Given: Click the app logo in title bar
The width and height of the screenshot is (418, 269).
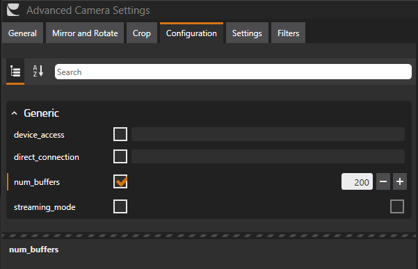Looking at the screenshot, I should pyautogui.click(x=13, y=10).
